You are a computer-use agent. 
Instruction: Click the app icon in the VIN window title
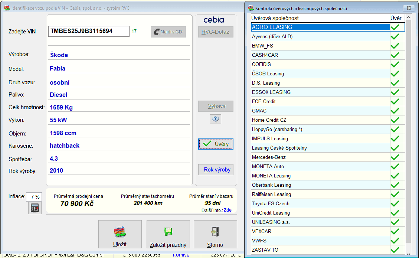coord(7,8)
